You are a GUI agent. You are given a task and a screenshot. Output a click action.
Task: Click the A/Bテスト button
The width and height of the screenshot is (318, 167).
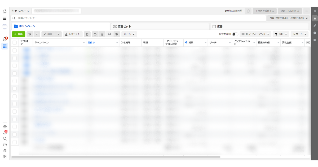73,34
